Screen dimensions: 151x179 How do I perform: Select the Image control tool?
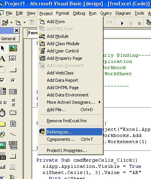click(x=3, y=145)
